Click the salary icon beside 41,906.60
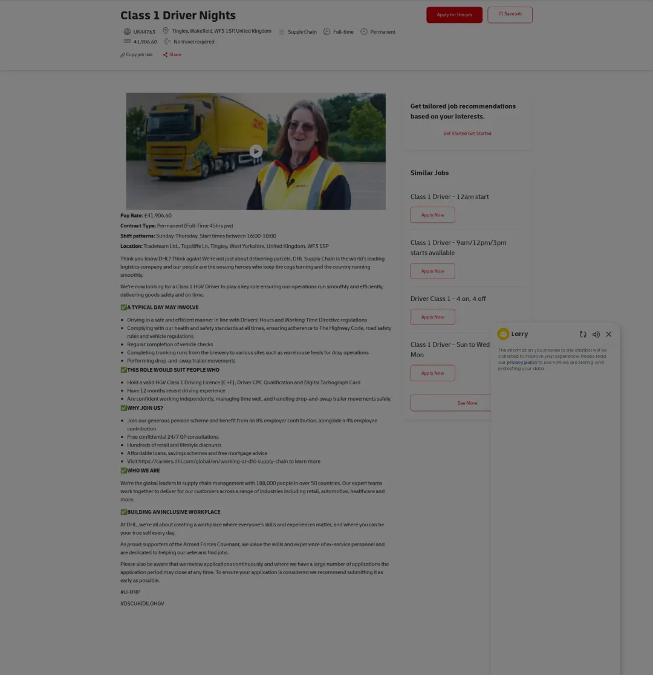Screen dimensions: 653x675 pyautogui.click(x=127, y=41)
